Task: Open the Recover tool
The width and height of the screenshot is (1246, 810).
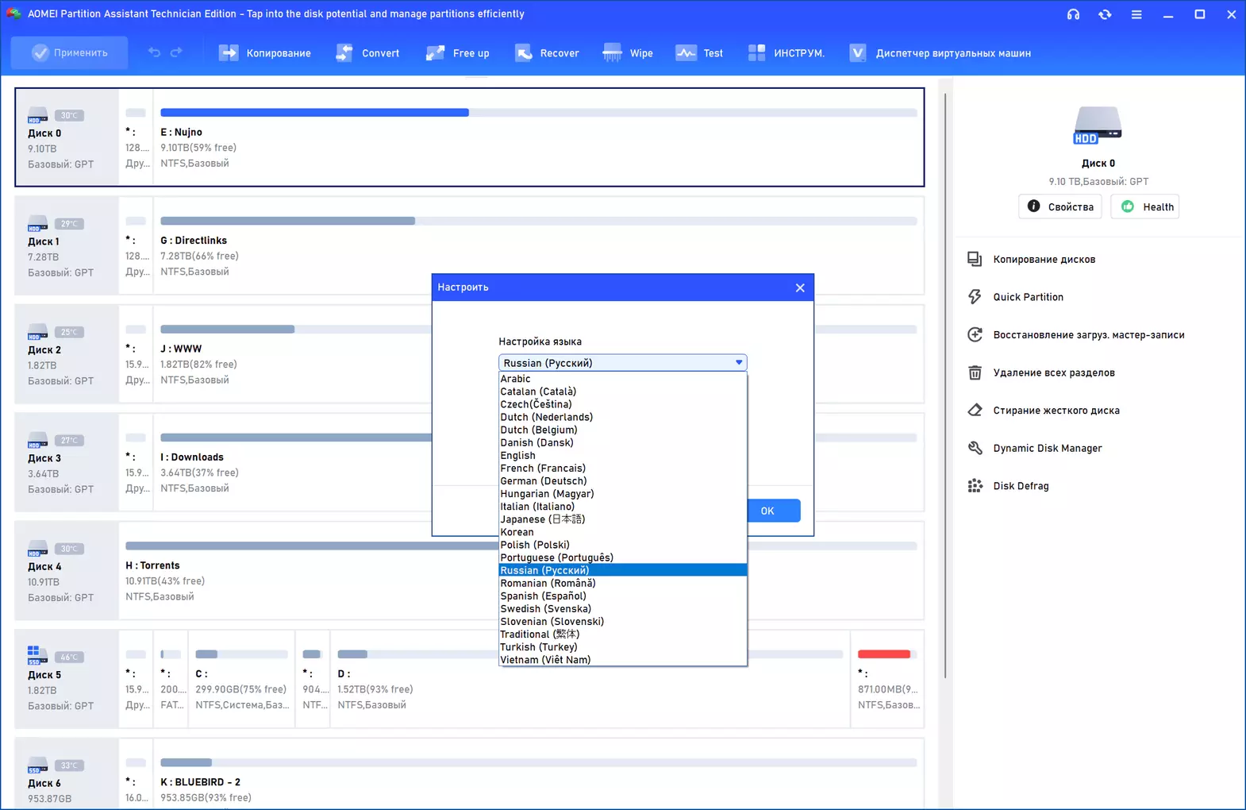Action: tap(547, 53)
